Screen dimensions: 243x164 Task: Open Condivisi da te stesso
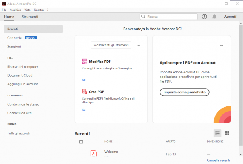pos(23,104)
